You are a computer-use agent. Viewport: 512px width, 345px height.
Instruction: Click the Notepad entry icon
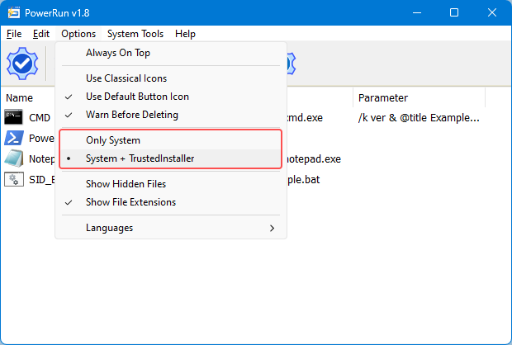coord(15,158)
